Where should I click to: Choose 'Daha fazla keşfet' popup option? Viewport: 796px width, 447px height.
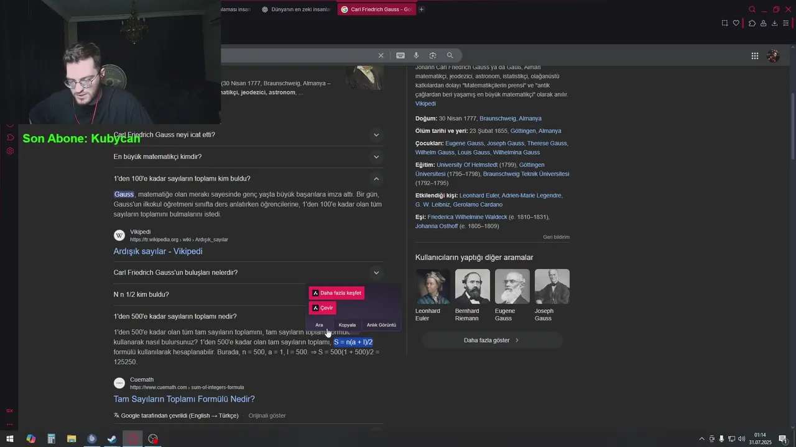(336, 293)
